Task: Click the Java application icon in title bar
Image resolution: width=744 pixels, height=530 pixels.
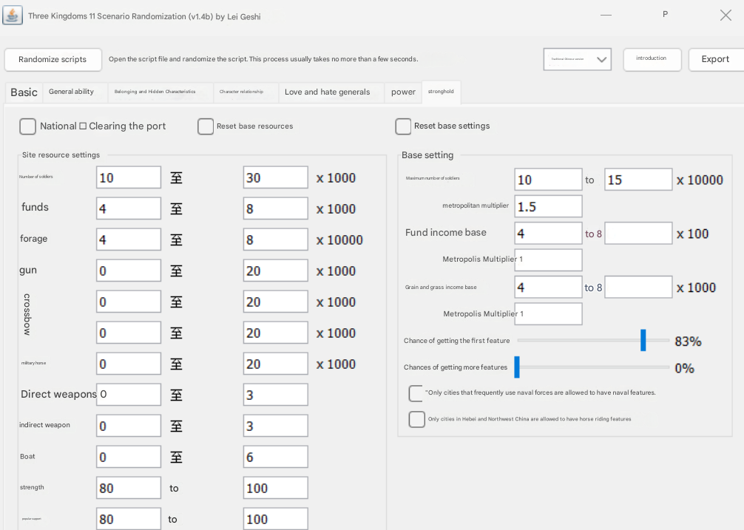Action: click(13, 16)
